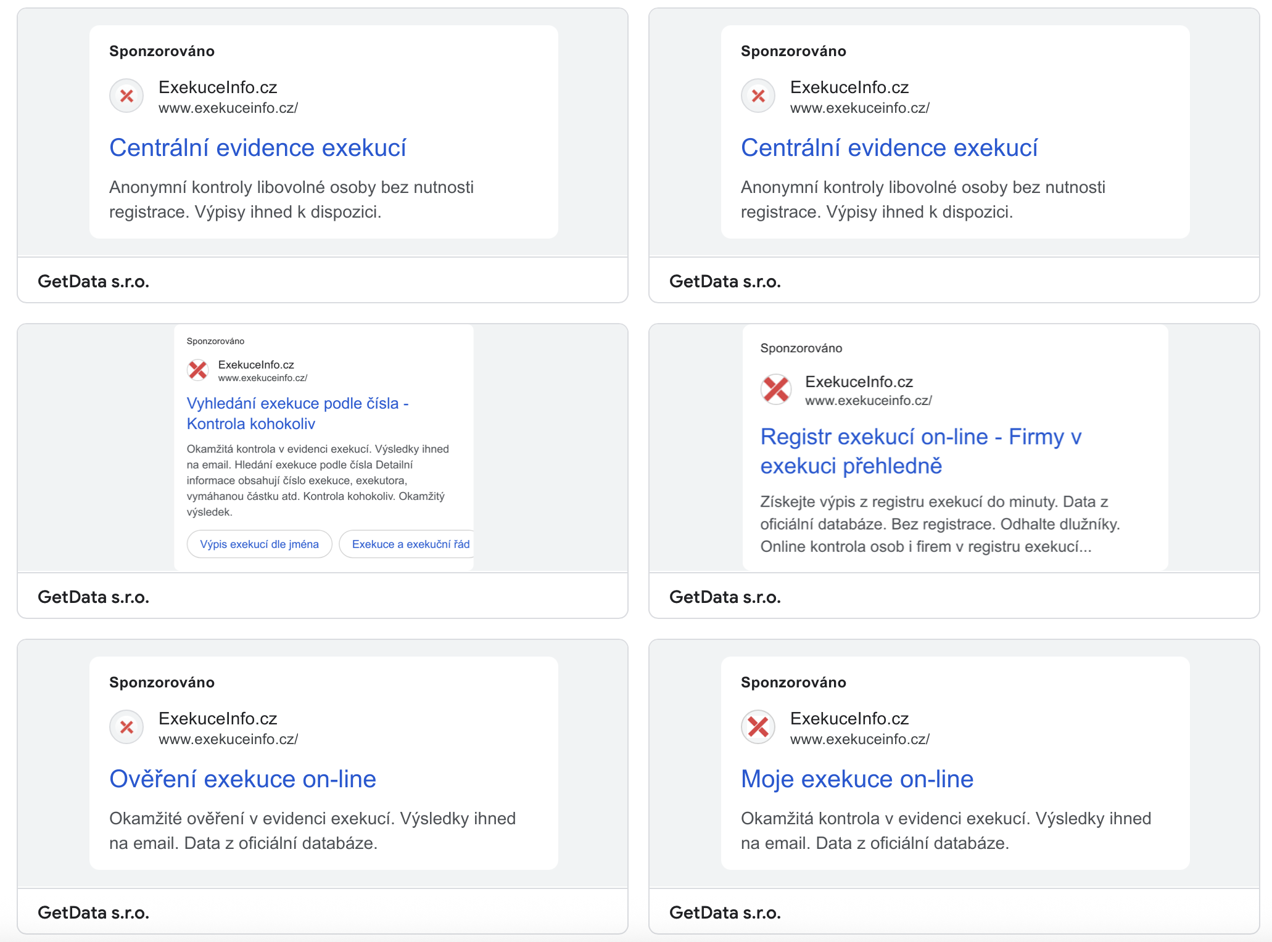The height and width of the screenshot is (942, 1272).
Task: Click ExekuceInfo.cz site name in Moje exekuce ad
Action: click(849, 719)
